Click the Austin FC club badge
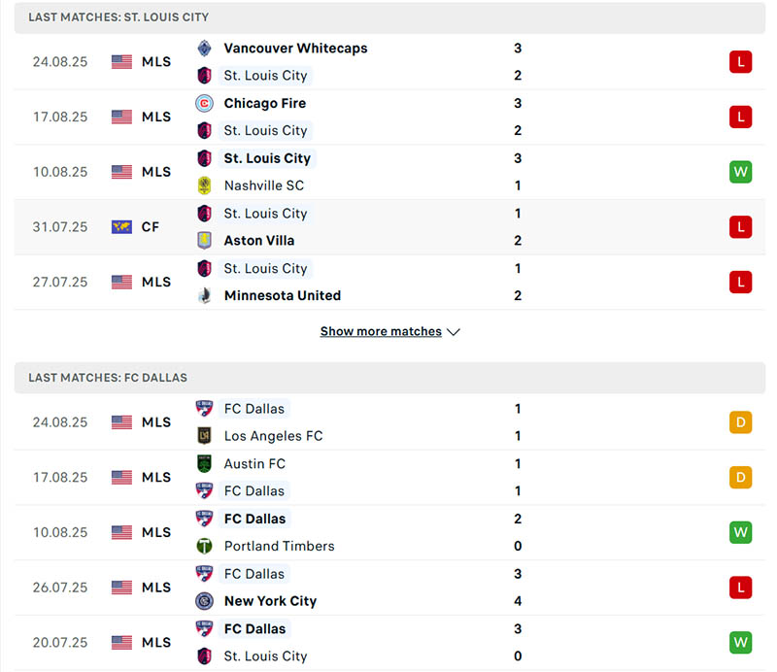The height and width of the screenshot is (672, 777). (205, 464)
